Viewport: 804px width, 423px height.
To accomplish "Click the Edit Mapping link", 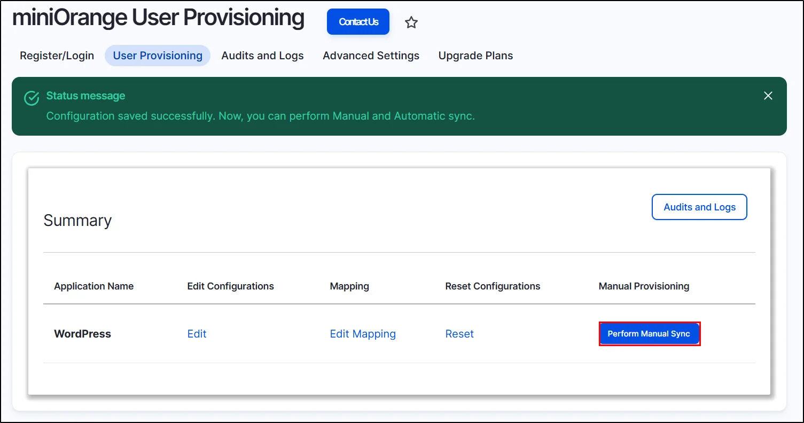I will tap(363, 334).
